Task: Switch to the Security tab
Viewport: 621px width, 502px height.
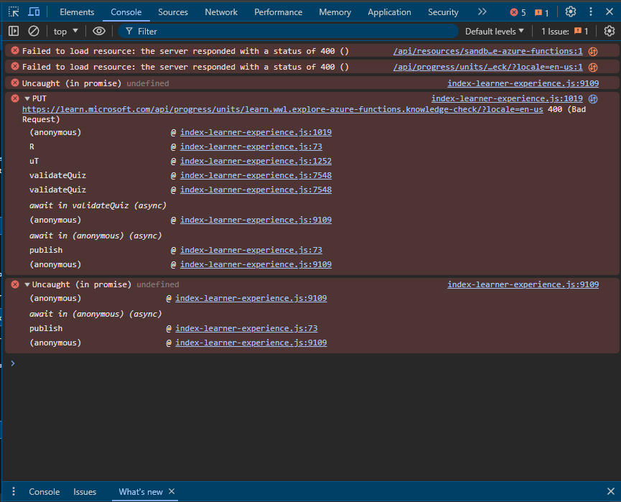Action: click(443, 12)
